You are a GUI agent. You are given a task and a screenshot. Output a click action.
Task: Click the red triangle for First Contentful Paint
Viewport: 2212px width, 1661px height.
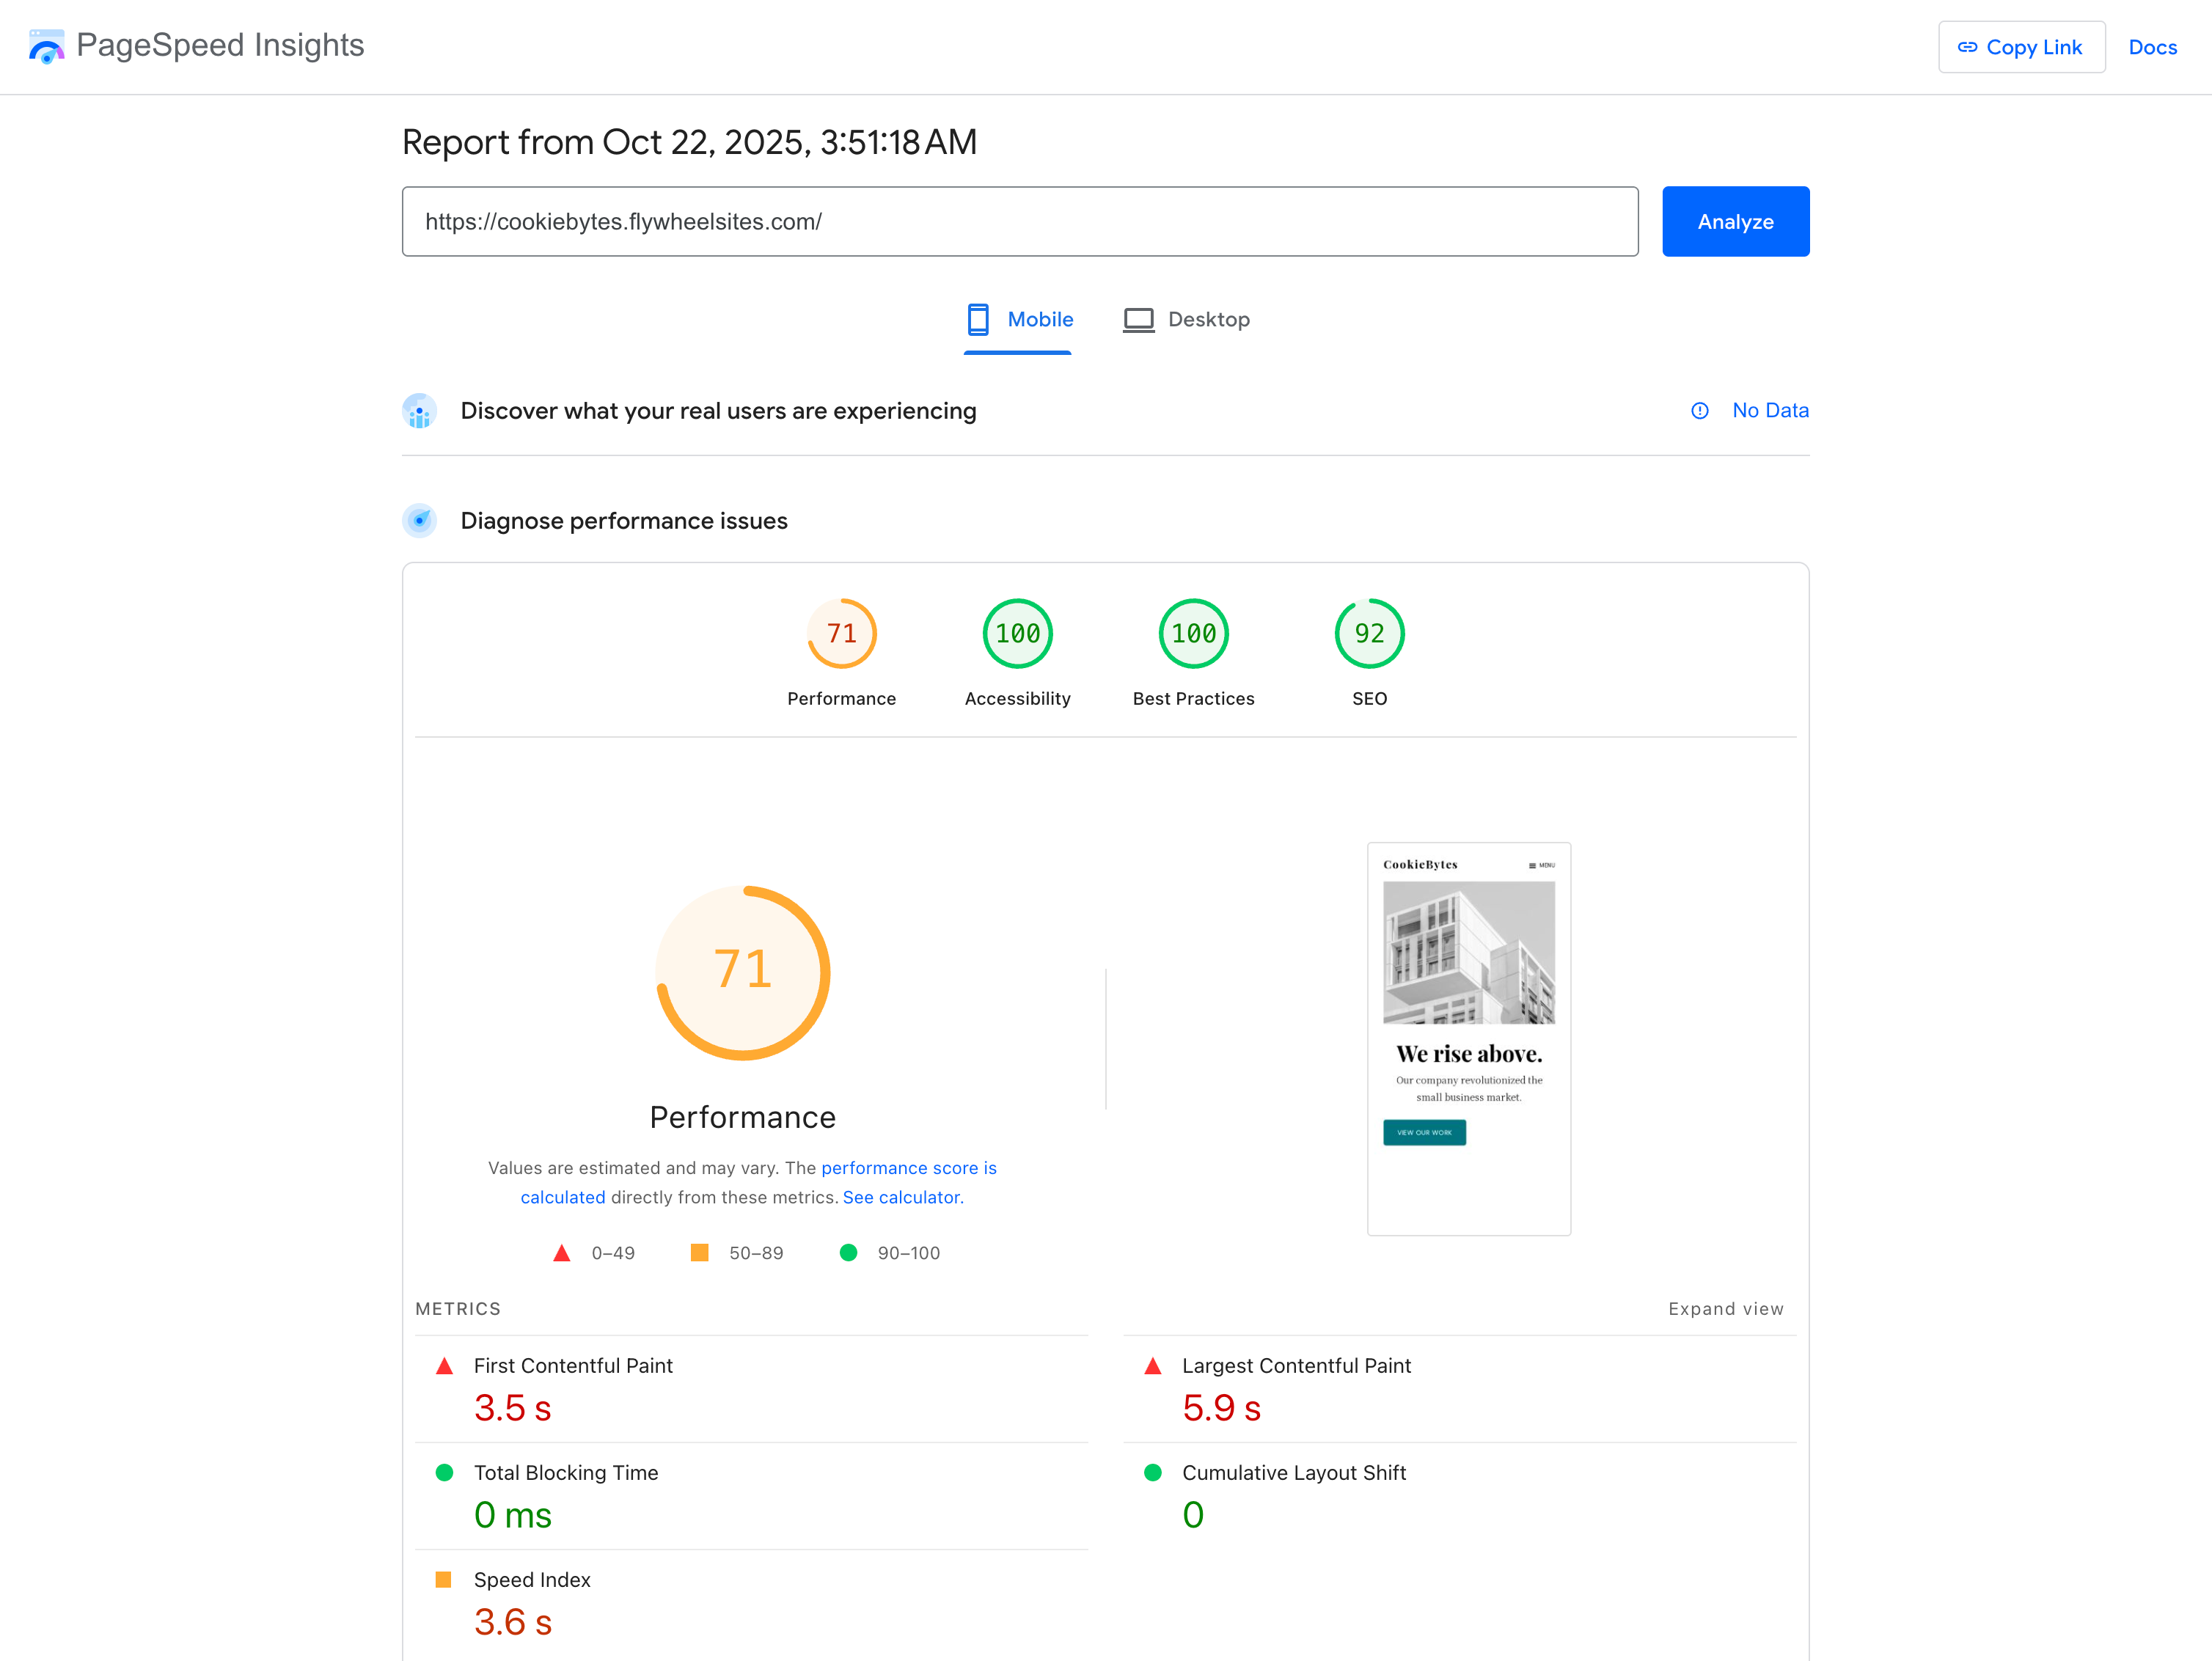[445, 1366]
